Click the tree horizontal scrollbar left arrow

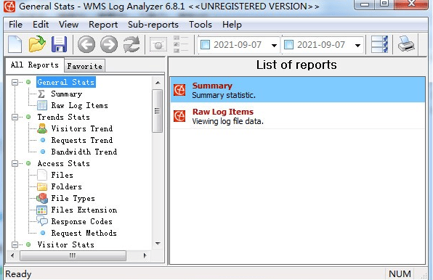(12, 255)
